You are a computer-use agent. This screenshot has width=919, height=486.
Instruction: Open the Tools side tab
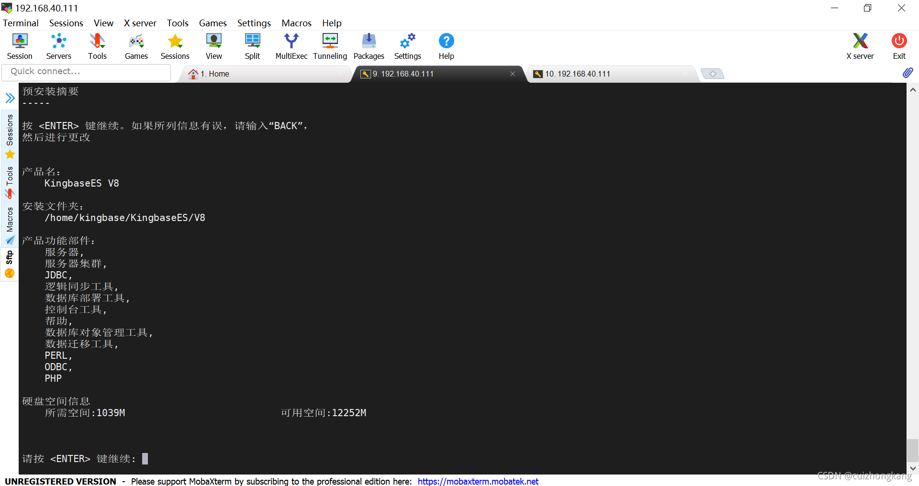(10, 182)
